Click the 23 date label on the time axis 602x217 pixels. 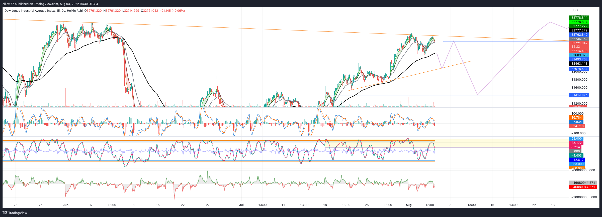pyautogui.click(x=16, y=205)
